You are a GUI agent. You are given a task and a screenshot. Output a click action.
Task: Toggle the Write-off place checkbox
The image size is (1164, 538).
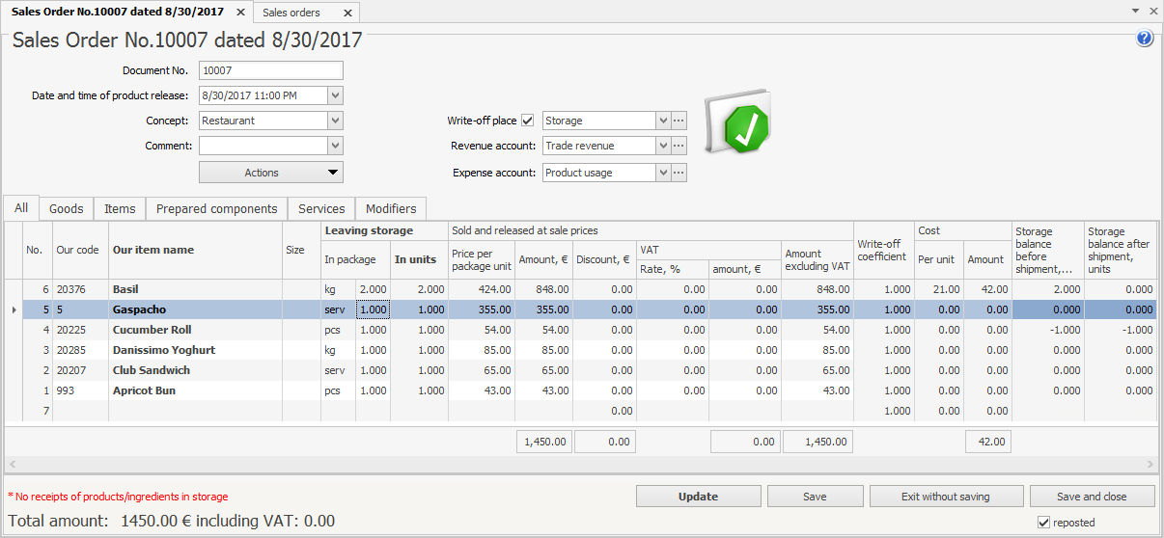coord(528,121)
